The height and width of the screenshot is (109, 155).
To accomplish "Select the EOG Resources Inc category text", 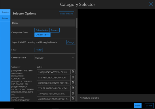I will (x=22, y=93).
